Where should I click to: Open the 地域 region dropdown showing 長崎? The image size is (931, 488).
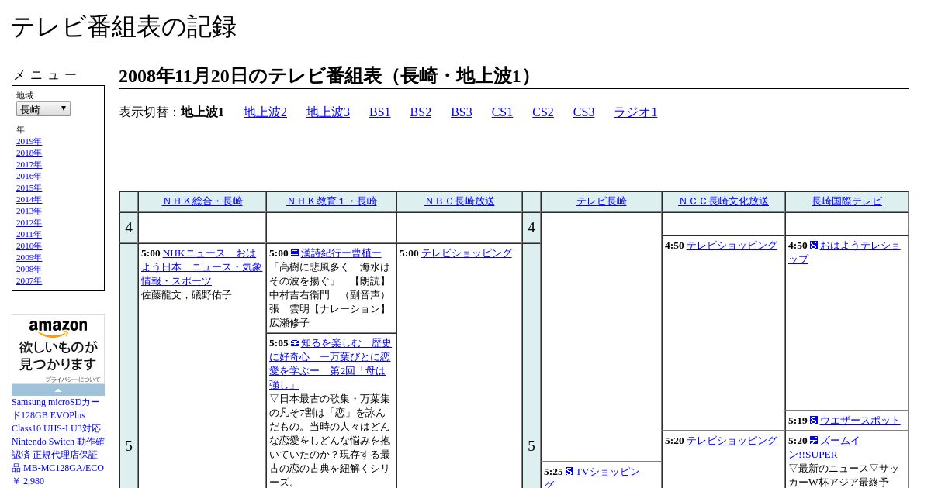click(x=43, y=109)
